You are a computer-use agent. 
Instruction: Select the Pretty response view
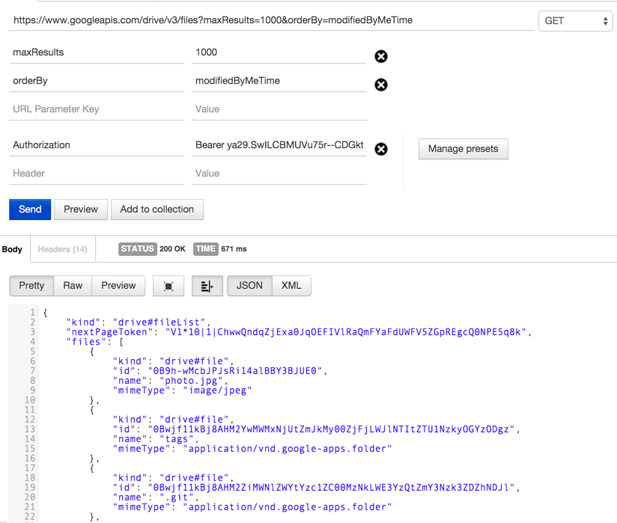31,286
